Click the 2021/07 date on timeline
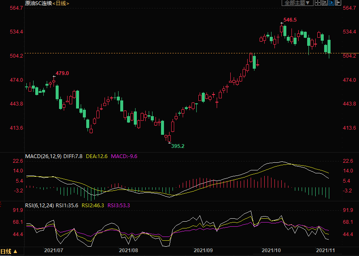 [x=54, y=250]
